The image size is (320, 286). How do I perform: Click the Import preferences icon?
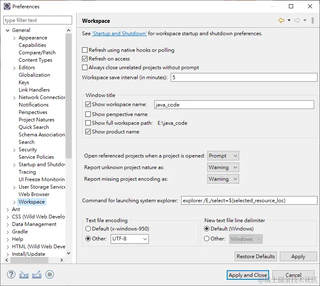click(x=24, y=275)
